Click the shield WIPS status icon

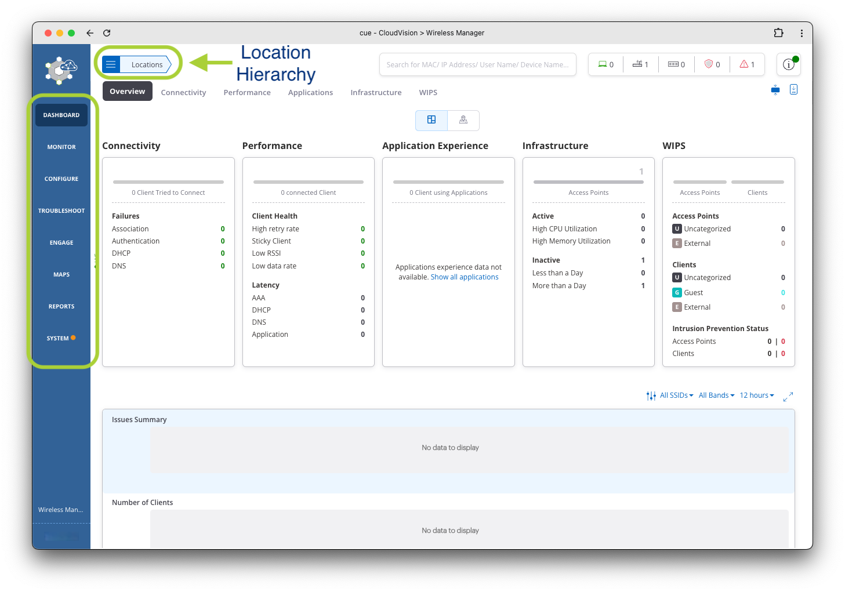[708, 64]
